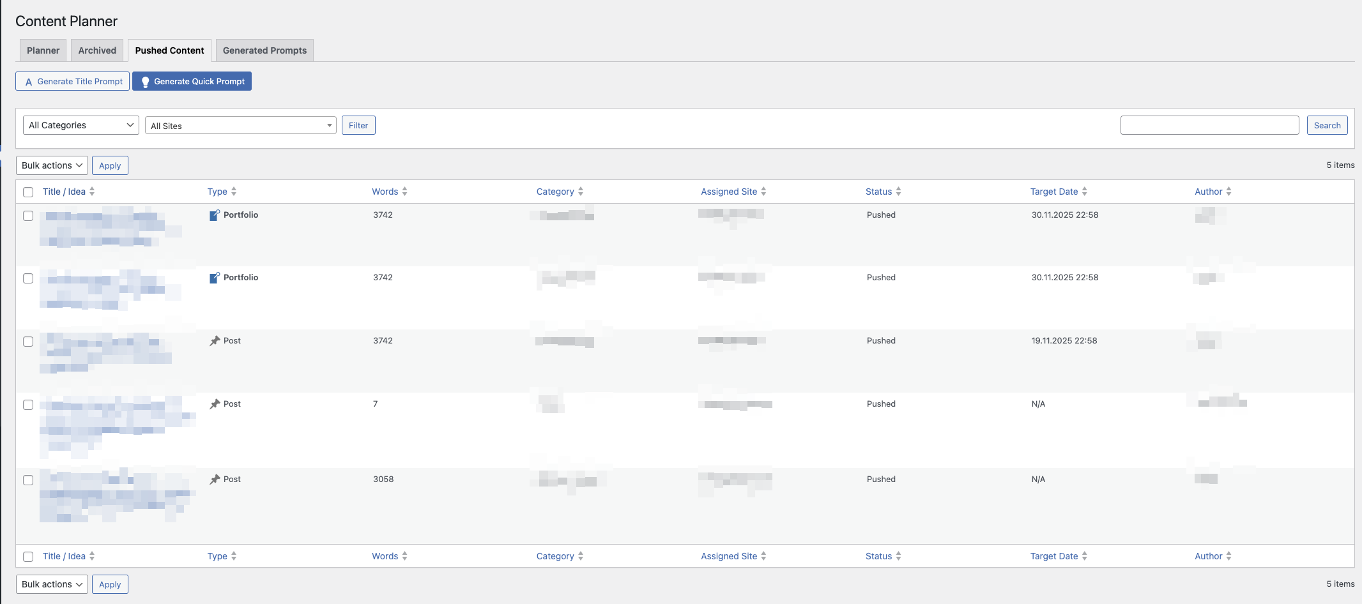Open the Generated Prompts tab

click(264, 50)
